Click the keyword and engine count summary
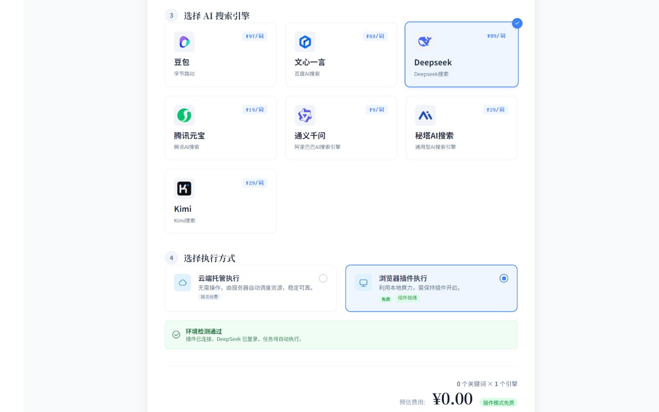 487,384
